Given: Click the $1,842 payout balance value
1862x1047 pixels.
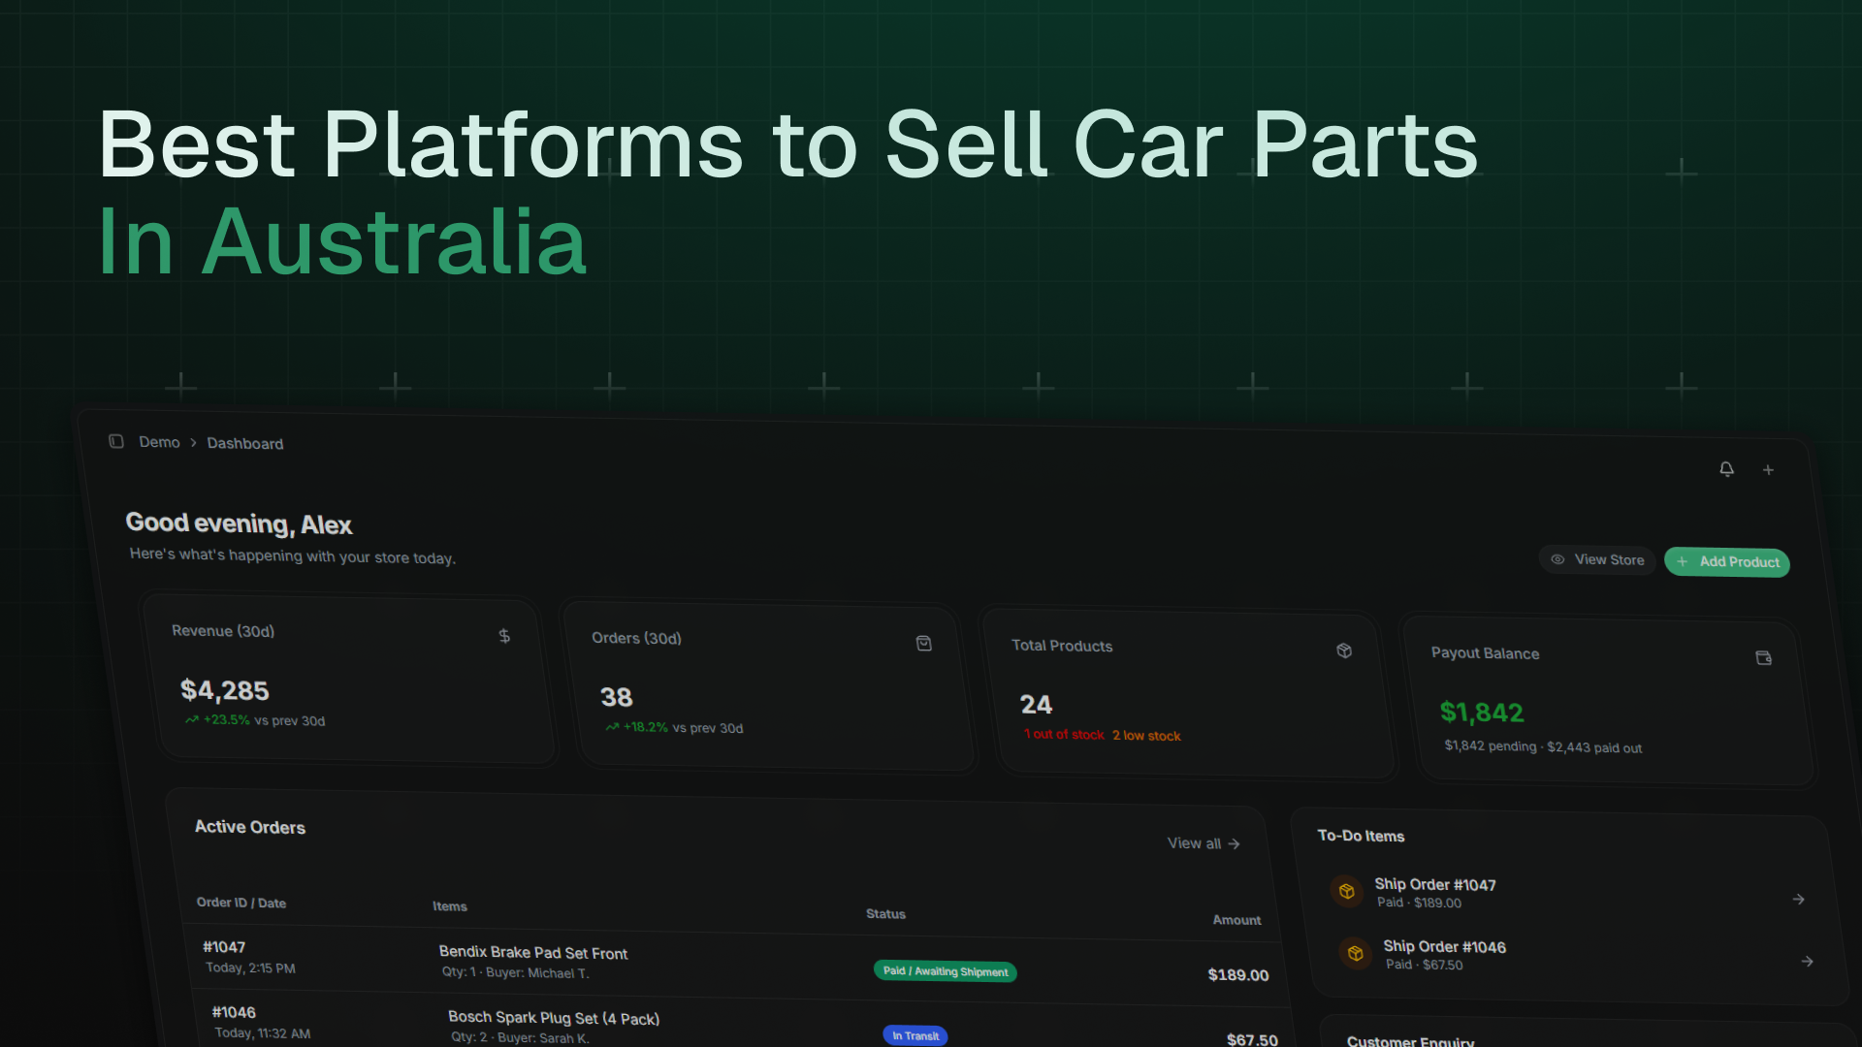Looking at the screenshot, I should point(1482,713).
